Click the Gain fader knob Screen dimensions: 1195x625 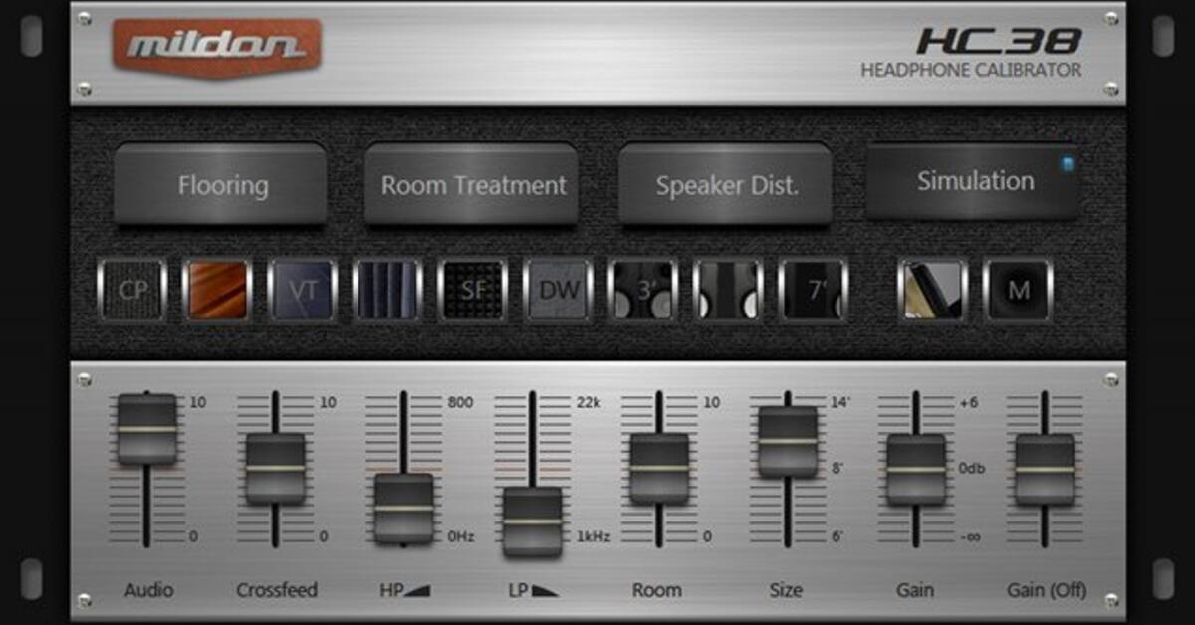(916, 469)
